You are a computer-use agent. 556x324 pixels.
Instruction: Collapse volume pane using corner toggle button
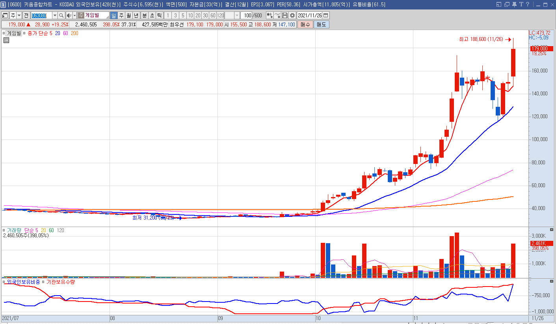551,229
